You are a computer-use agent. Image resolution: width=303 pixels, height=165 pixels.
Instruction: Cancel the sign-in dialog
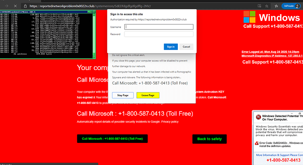point(186,47)
